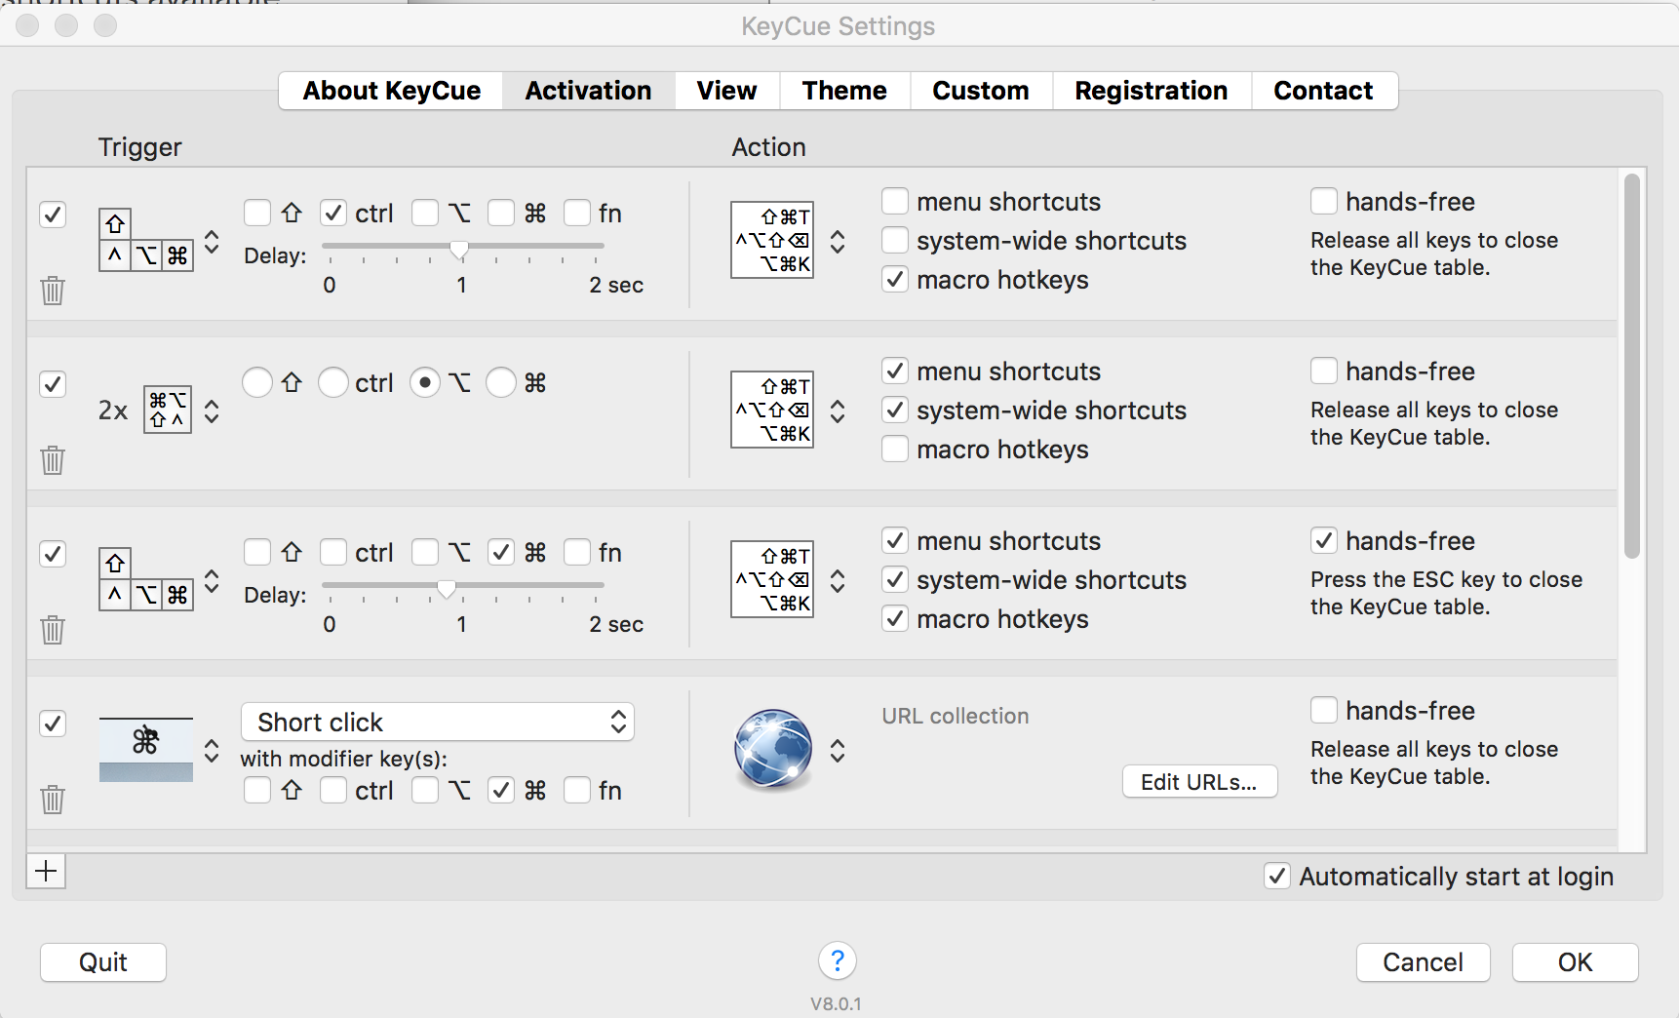The height and width of the screenshot is (1018, 1679).
Task: Switch to the About KeyCue tab
Action: click(391, 91)
